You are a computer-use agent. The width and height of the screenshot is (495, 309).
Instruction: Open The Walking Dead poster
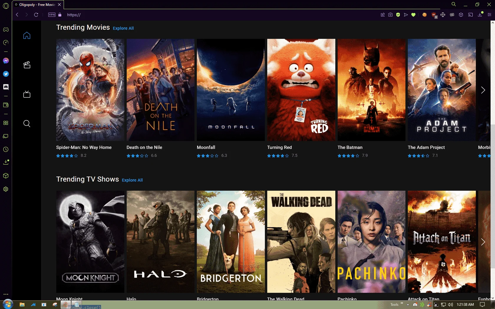point(301,242)
